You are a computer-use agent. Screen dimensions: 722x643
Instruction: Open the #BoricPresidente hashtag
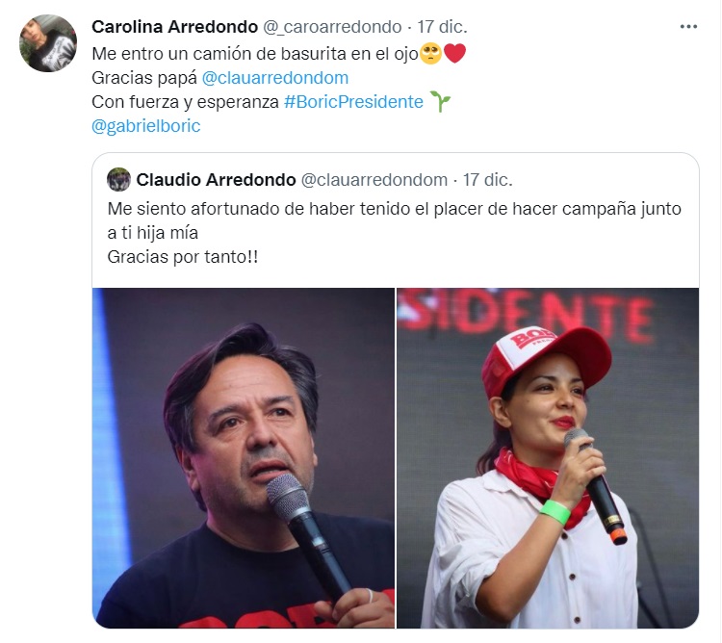353,102
